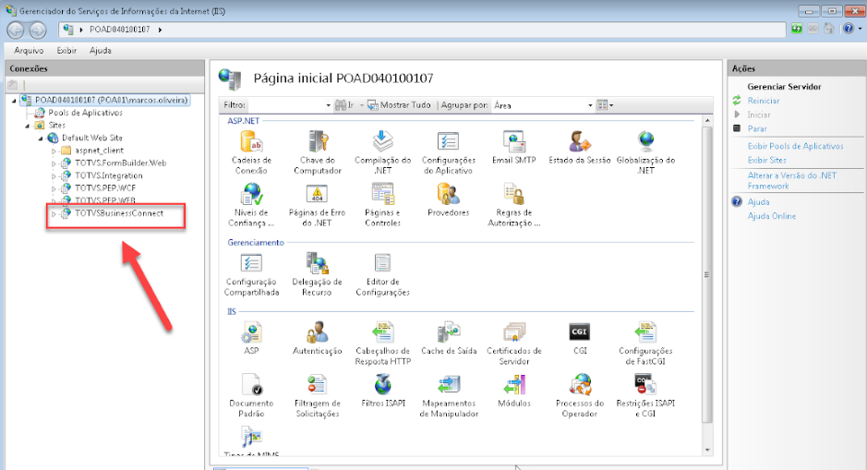This screenshot has height=470, width=867.
Task: Expand TOTVS.Integration tree node
Action: point(54,176)
